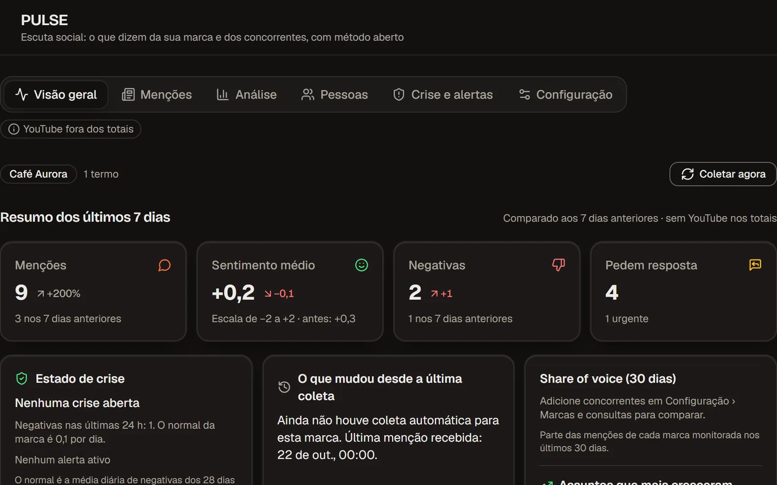
Task: Click the refresh icon in Coletar agora
Action: (688, 174)
